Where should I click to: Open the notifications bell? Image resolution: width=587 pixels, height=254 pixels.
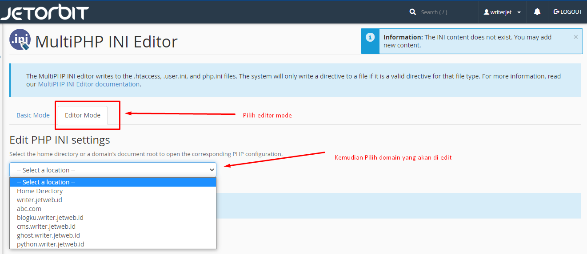(x=537, y=12)
